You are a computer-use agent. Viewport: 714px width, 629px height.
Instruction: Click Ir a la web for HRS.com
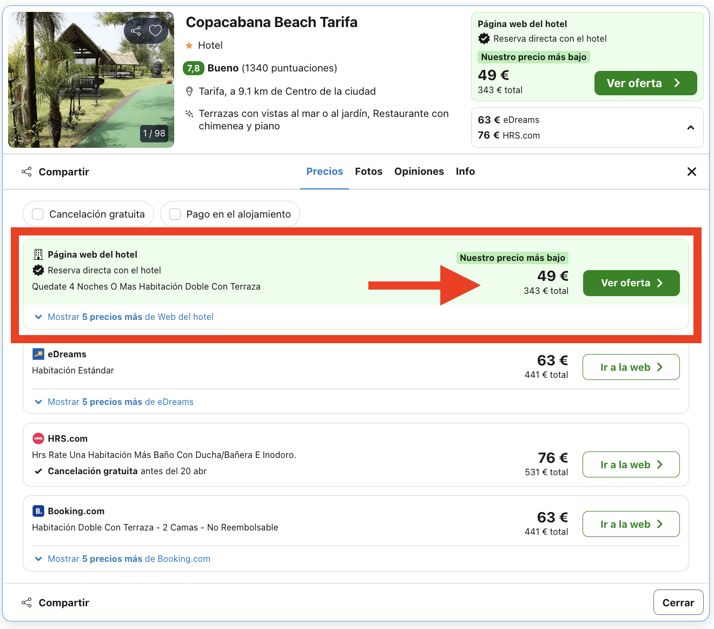coord(631,464)
